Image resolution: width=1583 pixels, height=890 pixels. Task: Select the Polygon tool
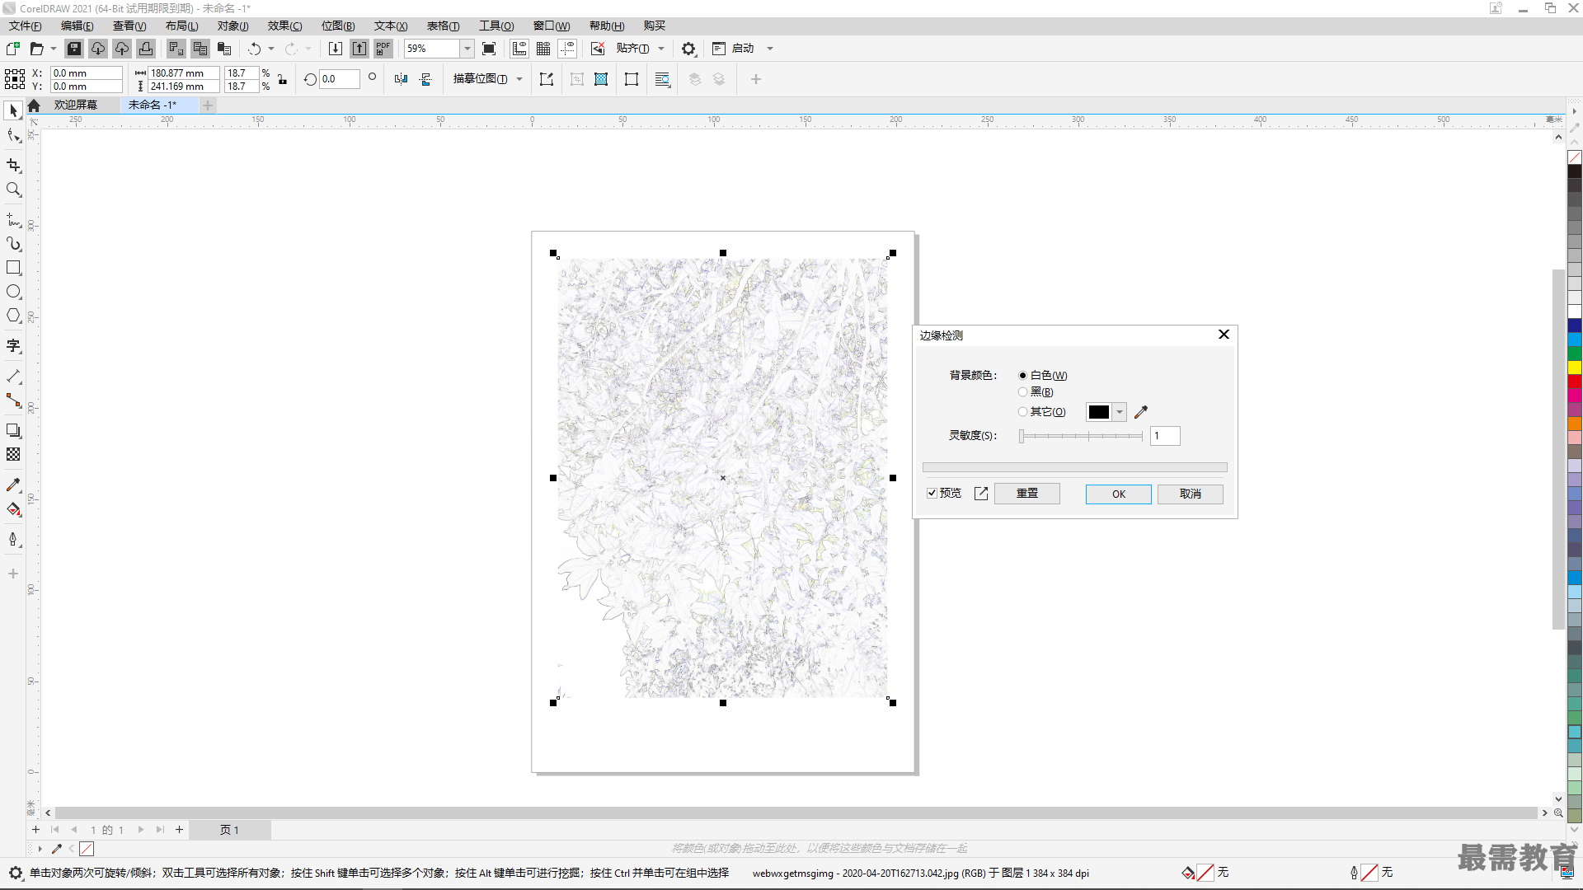(13, 316)
